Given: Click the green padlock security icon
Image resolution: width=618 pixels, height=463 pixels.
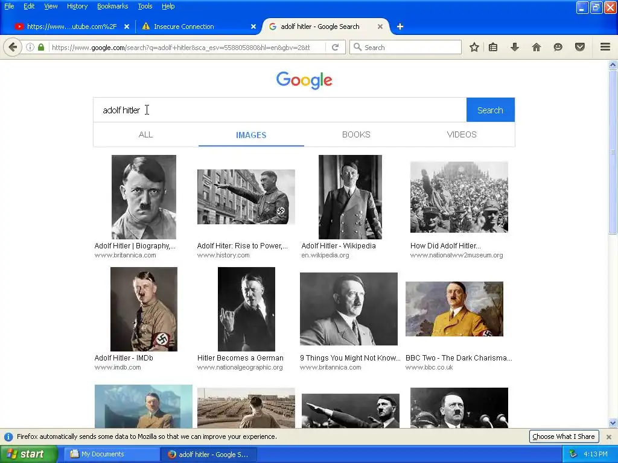Looking at the screenshot, I should pos(41,47).
